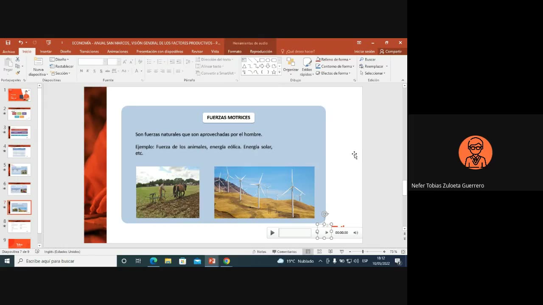
Task: Switch to Slide Sorter view
Action: [319, 252]
